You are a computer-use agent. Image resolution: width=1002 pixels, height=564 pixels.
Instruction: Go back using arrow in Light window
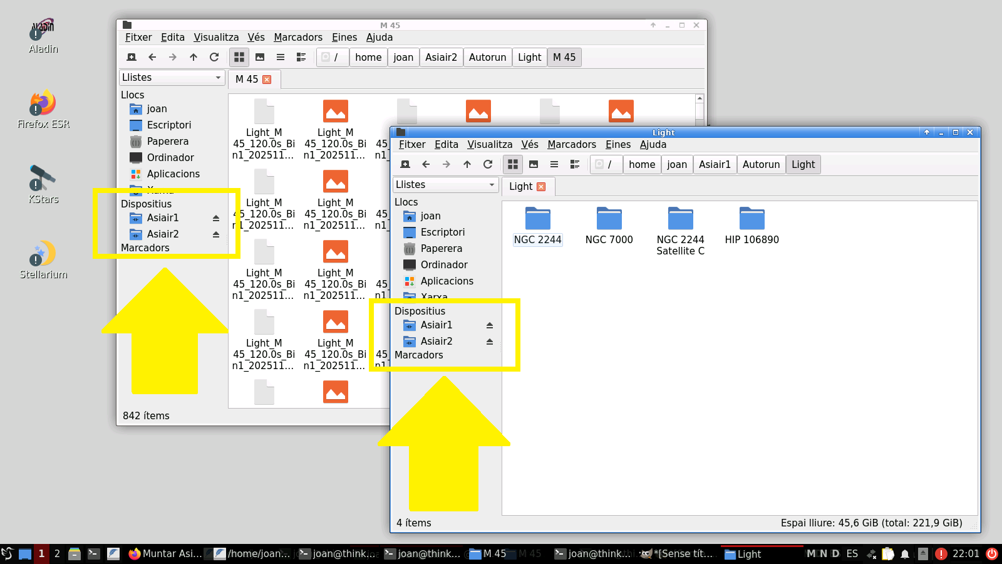pyautogui.click(x=426, y=164)
